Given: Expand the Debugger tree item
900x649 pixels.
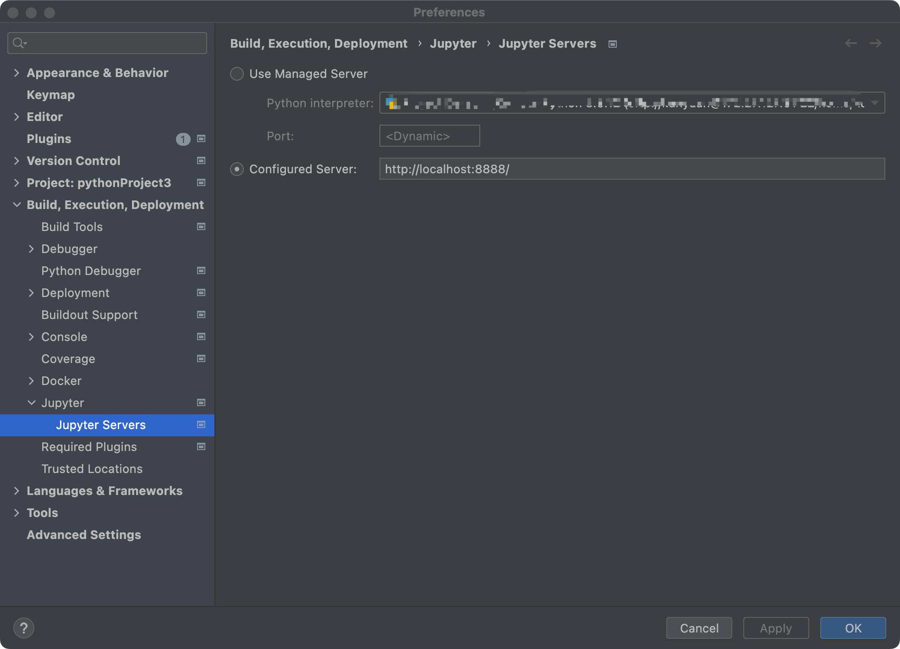Looking at the screenshot, I should [x=32, y=248].
